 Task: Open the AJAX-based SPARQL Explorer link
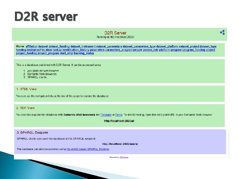tap(88, 149)
